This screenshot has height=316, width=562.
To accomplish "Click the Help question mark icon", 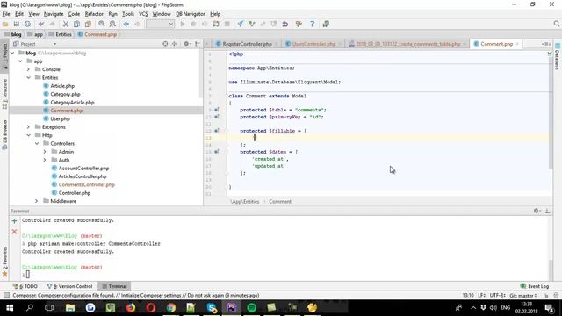I will click(x=313, y=24).
